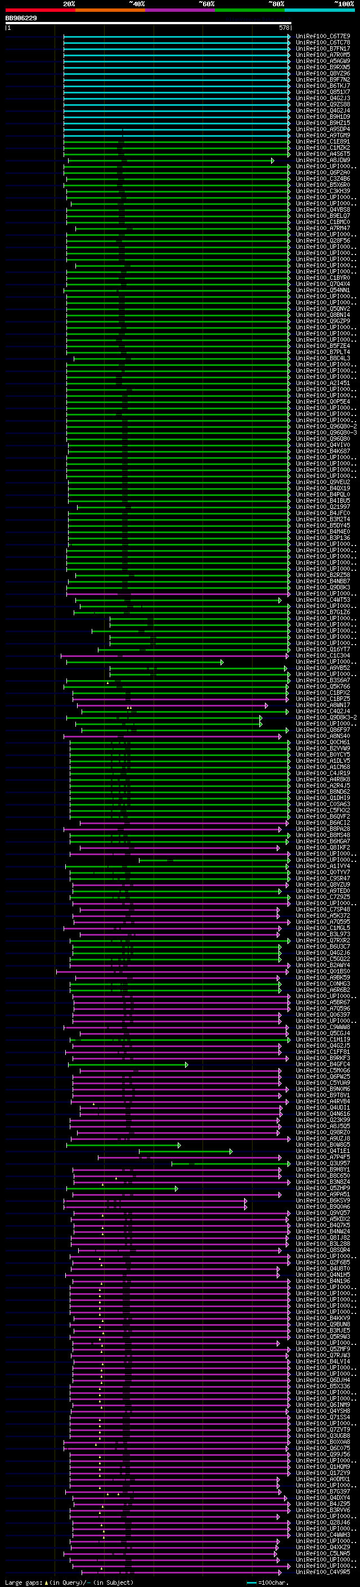
Task: Select hit UniRef100_Q71SS4
Action: pyautogui.click(x=323, y=1417)
